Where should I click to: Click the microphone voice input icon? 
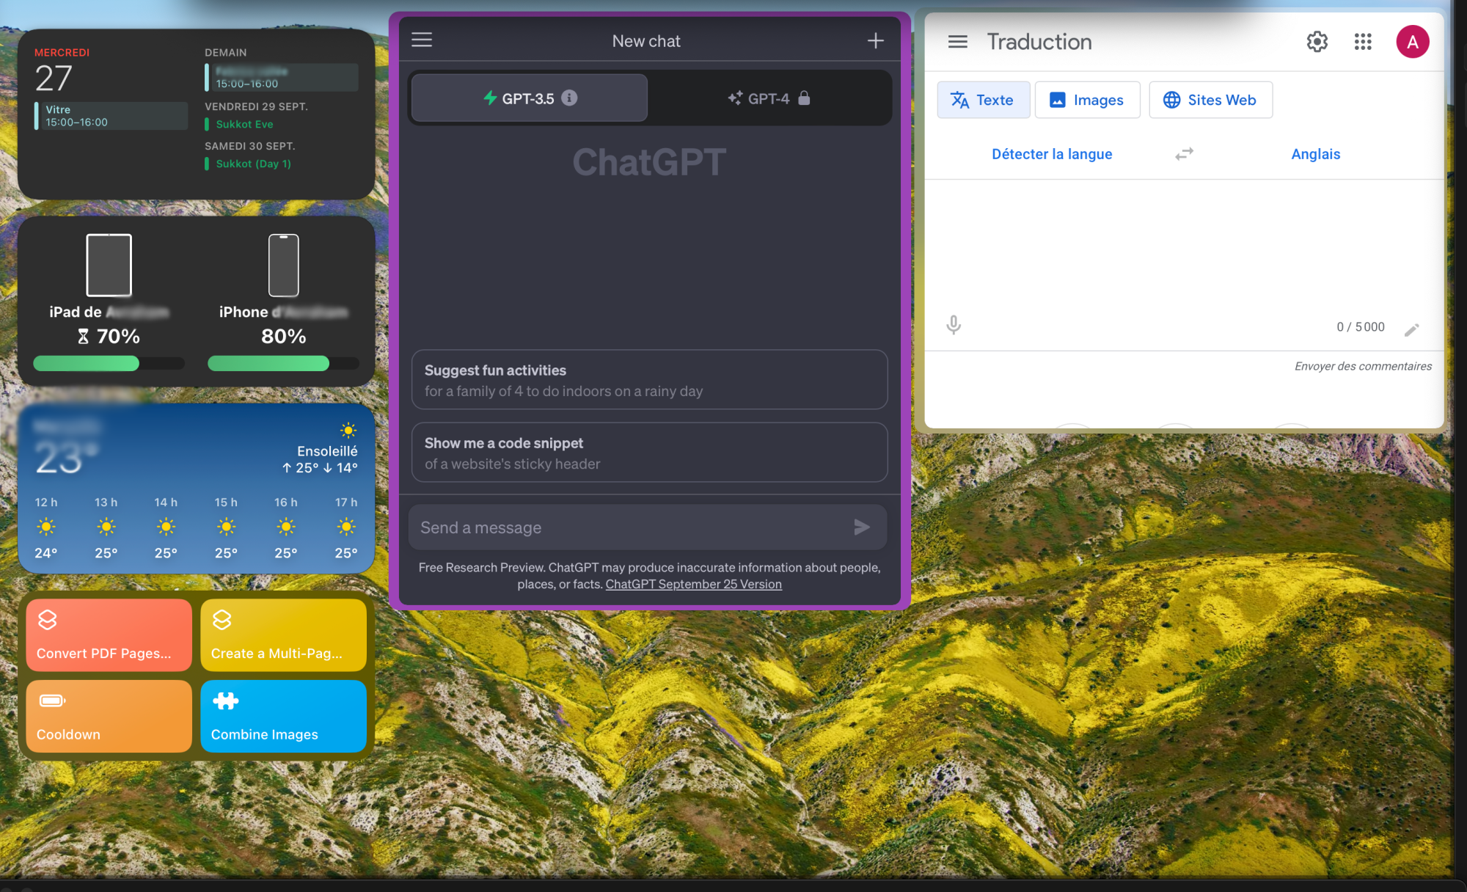point(953,325)
